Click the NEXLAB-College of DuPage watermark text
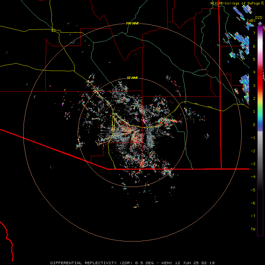The image size is (265, 265). point(235,3)
